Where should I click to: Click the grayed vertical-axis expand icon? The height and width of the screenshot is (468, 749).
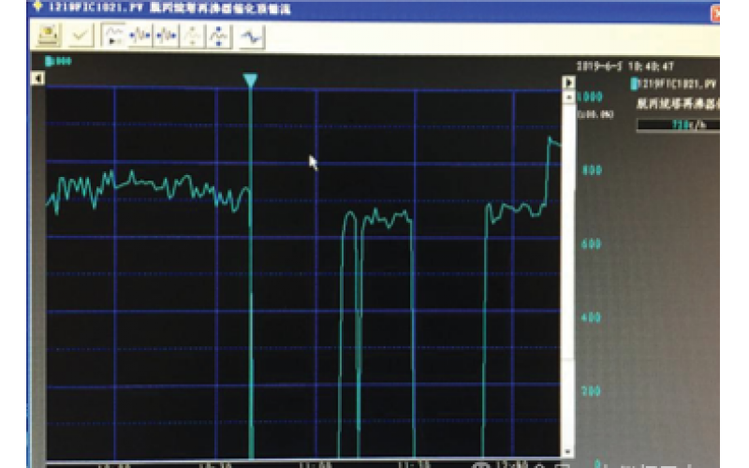click(x=193, y=36)
